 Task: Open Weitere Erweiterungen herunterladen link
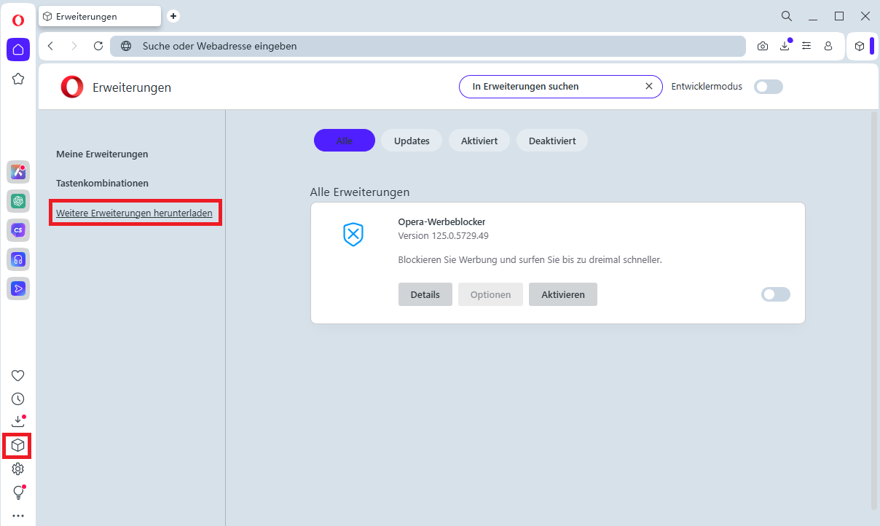click(x=134, y=213)
